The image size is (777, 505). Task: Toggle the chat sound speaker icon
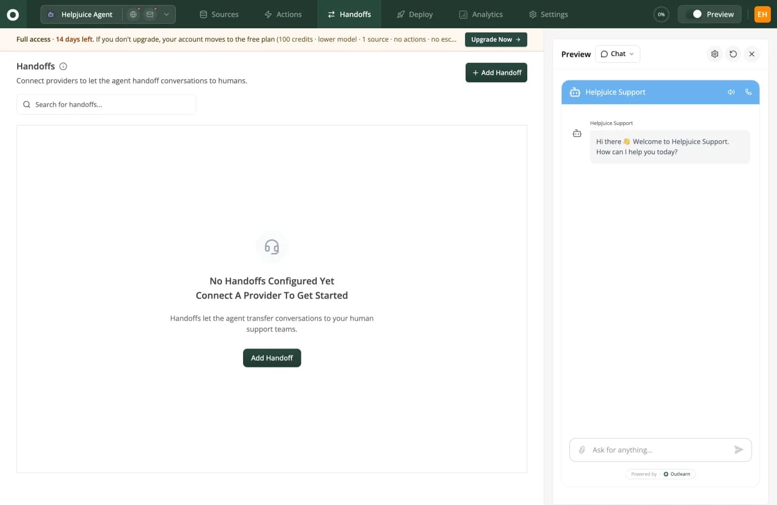731,92
